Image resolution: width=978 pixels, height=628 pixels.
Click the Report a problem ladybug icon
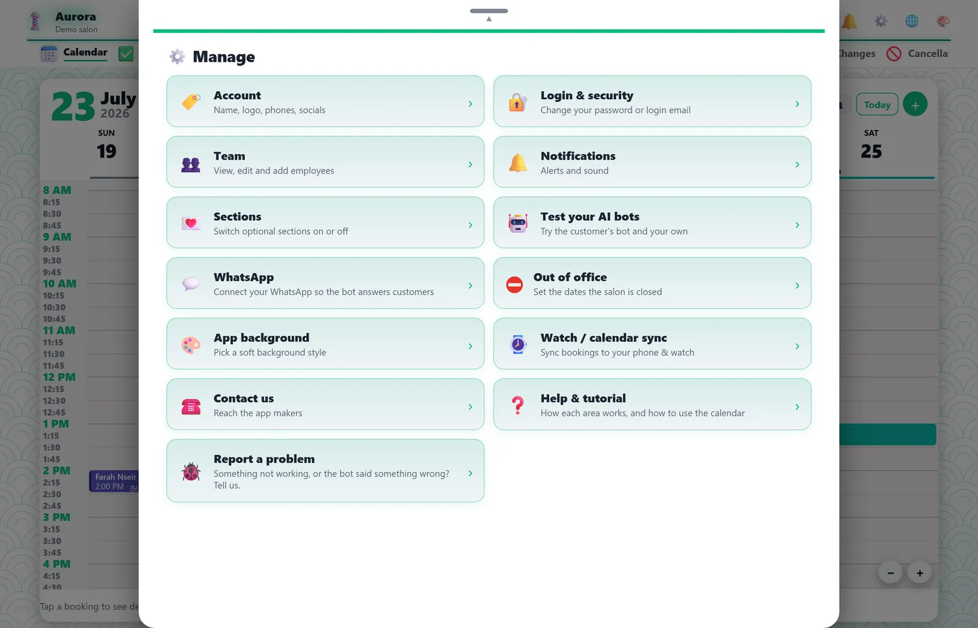click(191, 471)
